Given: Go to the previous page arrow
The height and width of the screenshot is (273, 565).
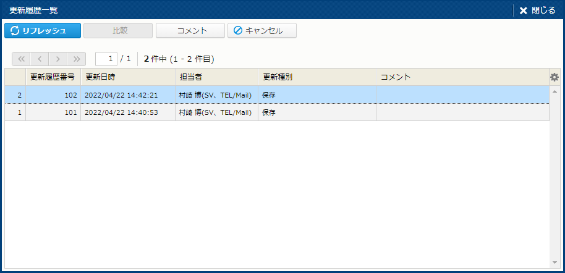Looking at the screenshot, I should [x=40, y=59].
